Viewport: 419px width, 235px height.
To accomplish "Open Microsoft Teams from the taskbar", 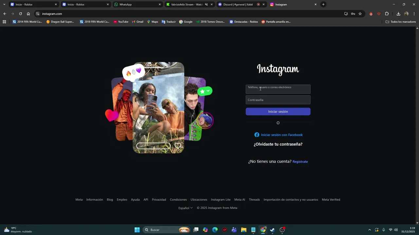I will click(234, 230).
